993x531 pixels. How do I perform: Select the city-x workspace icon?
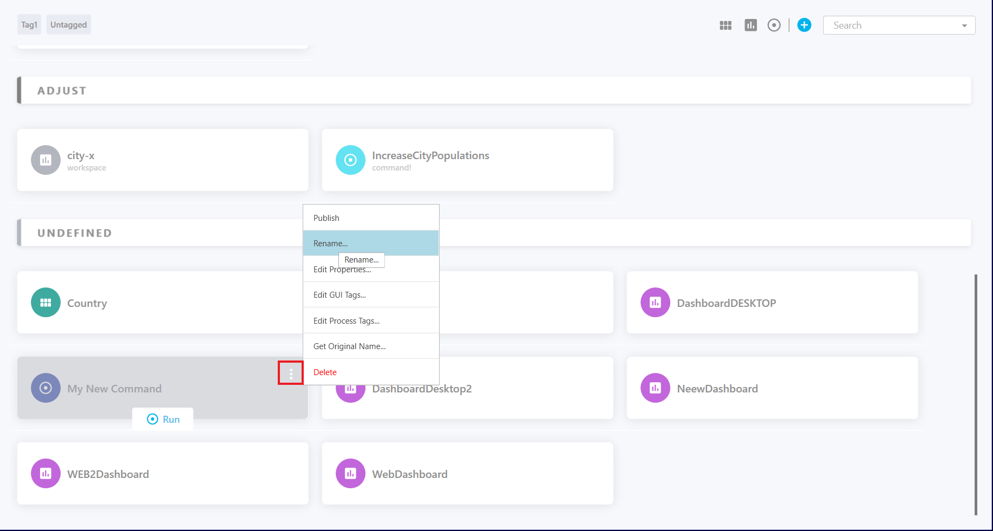[x=45, y=160]
